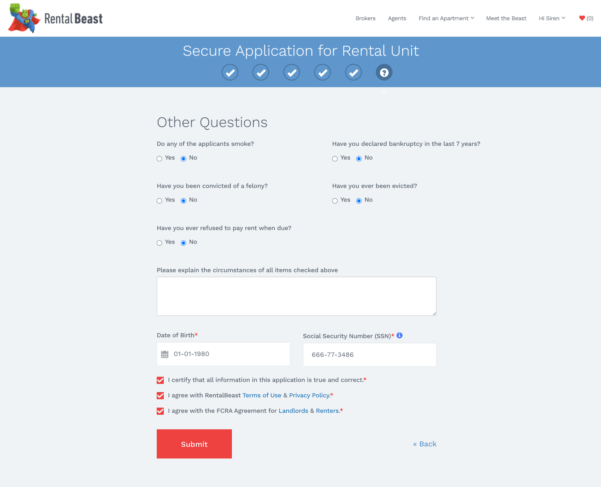Select Yes for applicants smoke question

coord(160,159)
